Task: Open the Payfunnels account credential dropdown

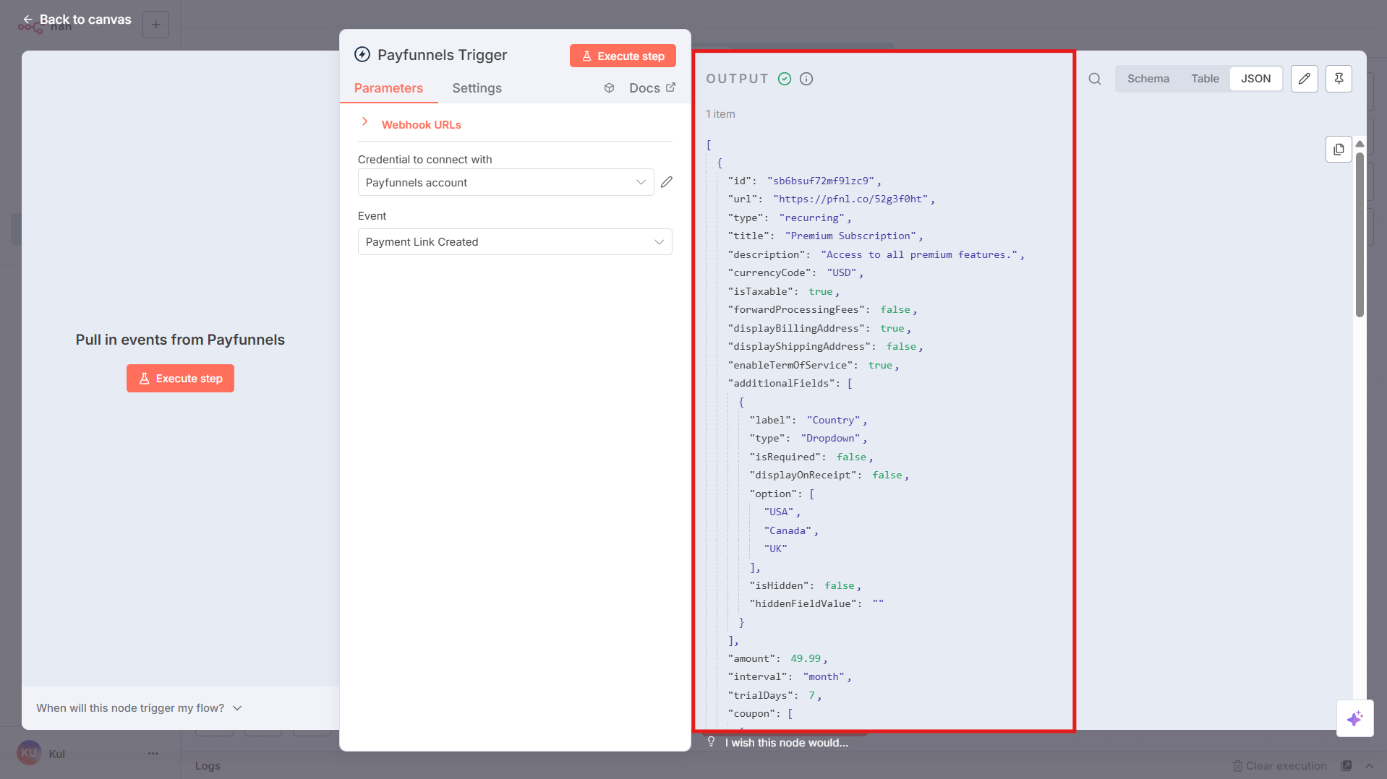Action: point(505,182)
